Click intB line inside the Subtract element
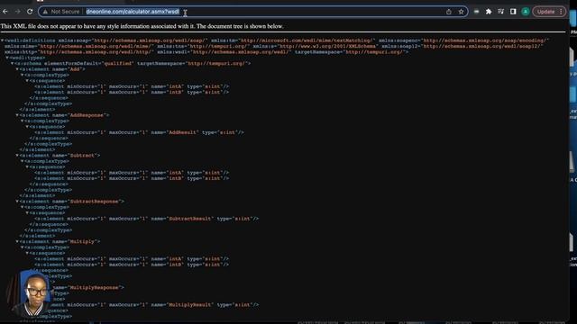Image resolution: width=577 pixels, height=324 pixels. [x=132, y=178]
